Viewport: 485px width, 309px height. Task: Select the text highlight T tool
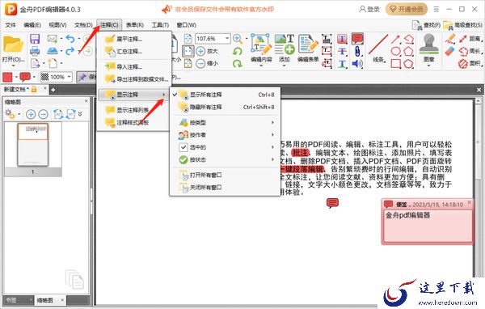click(342, 39)
